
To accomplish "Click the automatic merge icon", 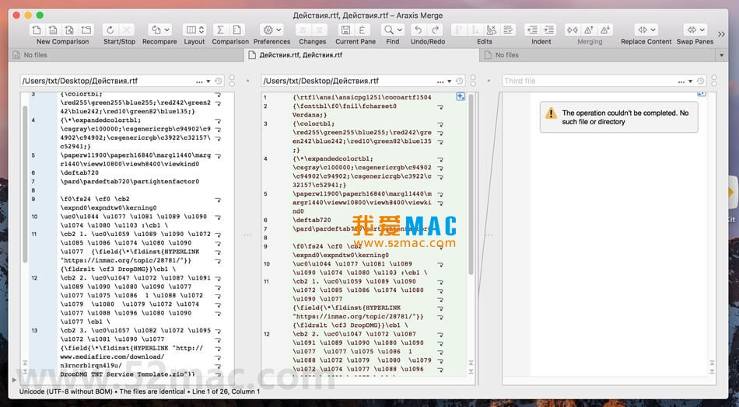I will (x=573, y=30).
